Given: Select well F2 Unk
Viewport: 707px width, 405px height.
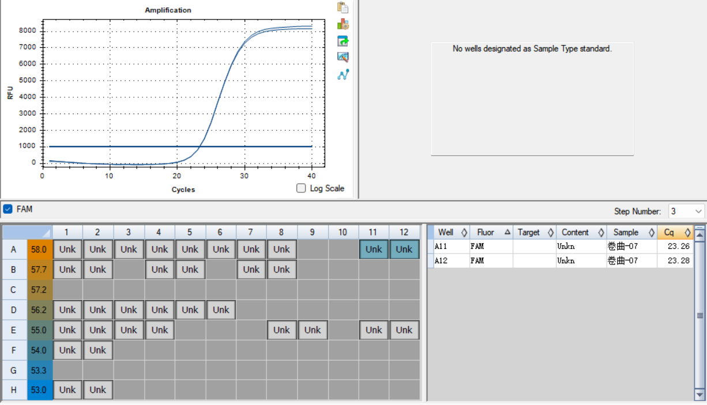Looking at the screenshot, I should (x=97, y=350).
